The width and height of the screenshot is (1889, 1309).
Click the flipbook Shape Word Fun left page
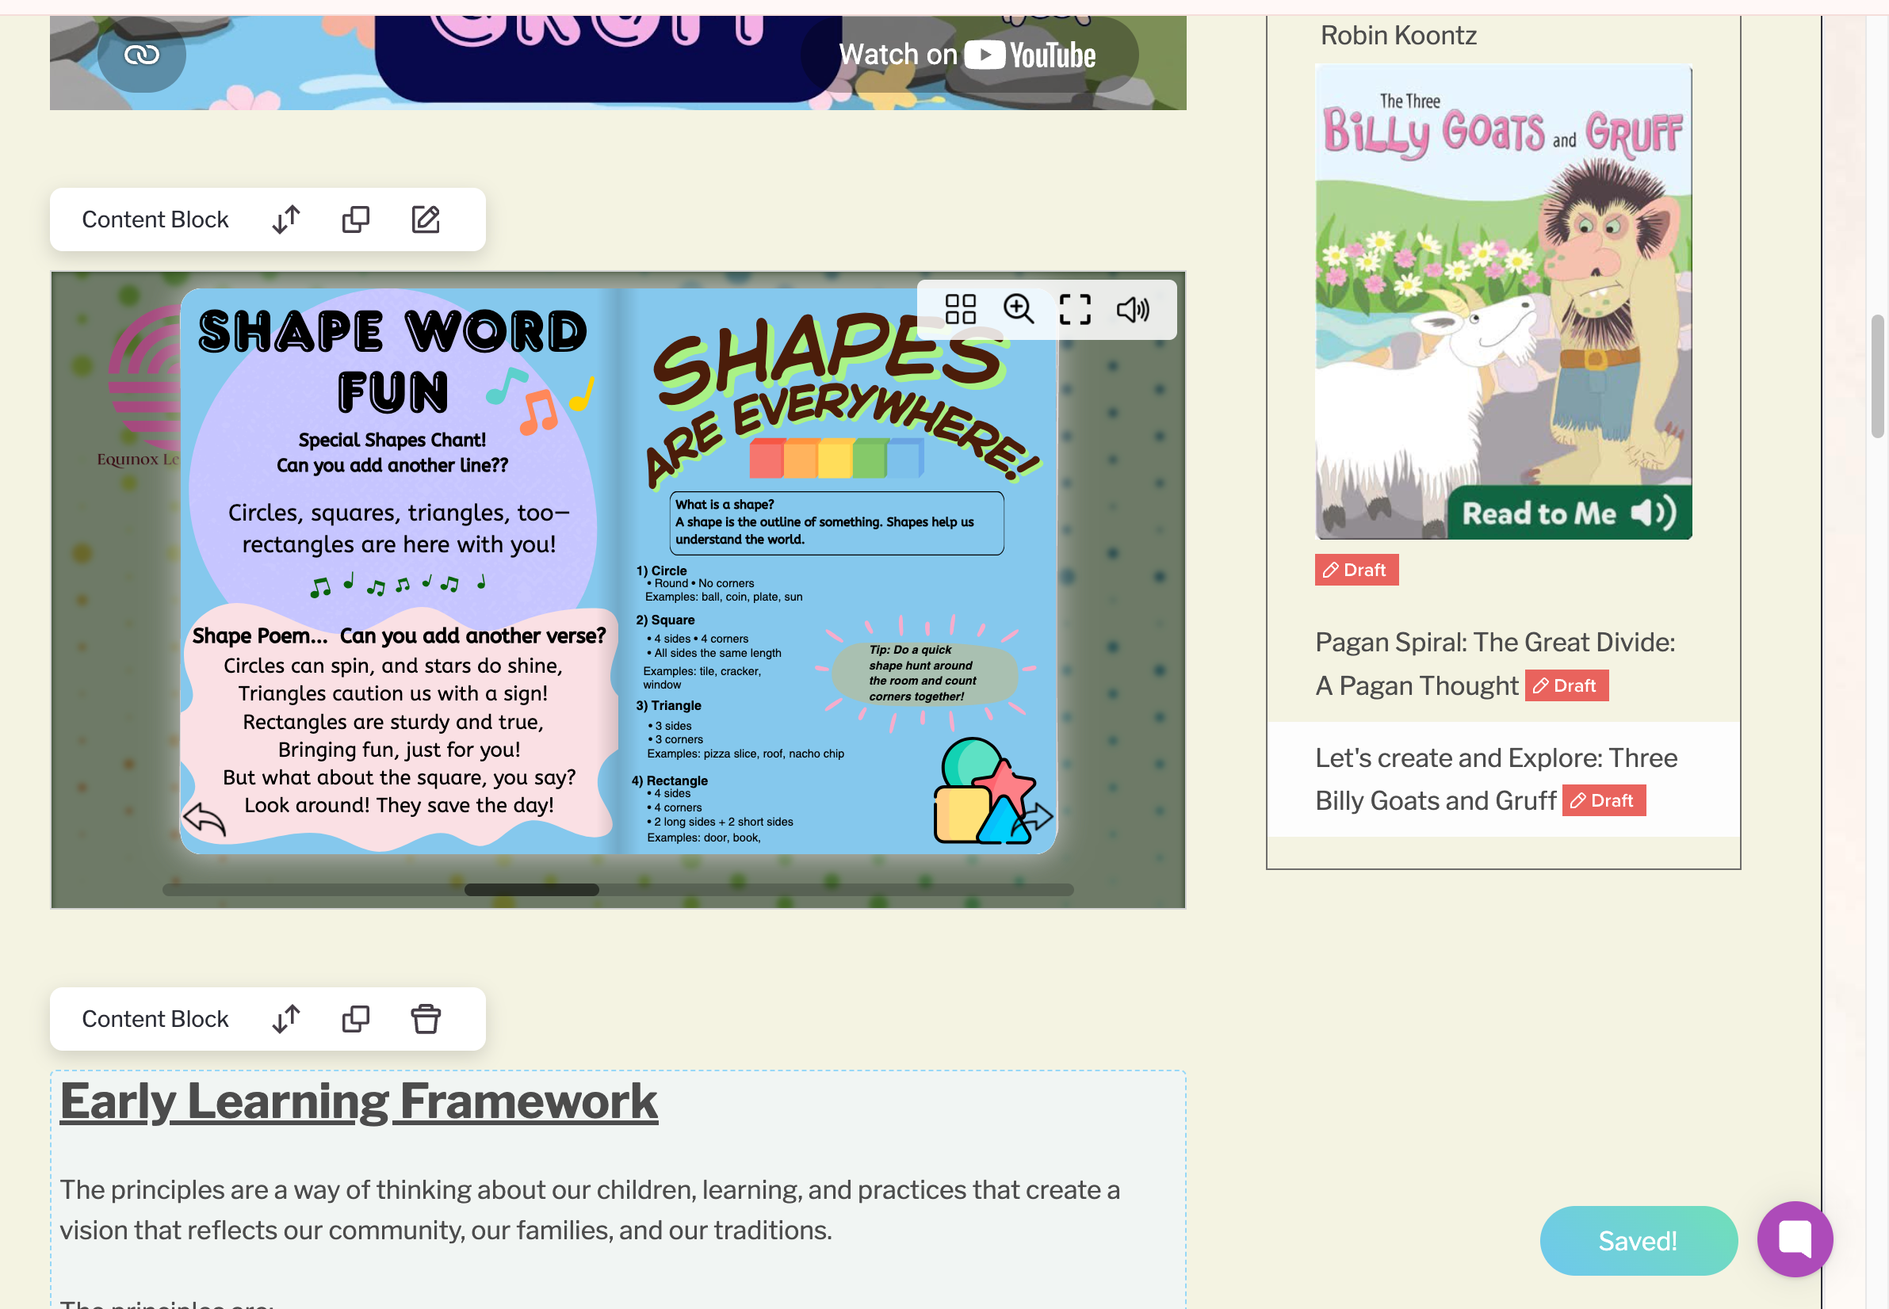[400, 571]
